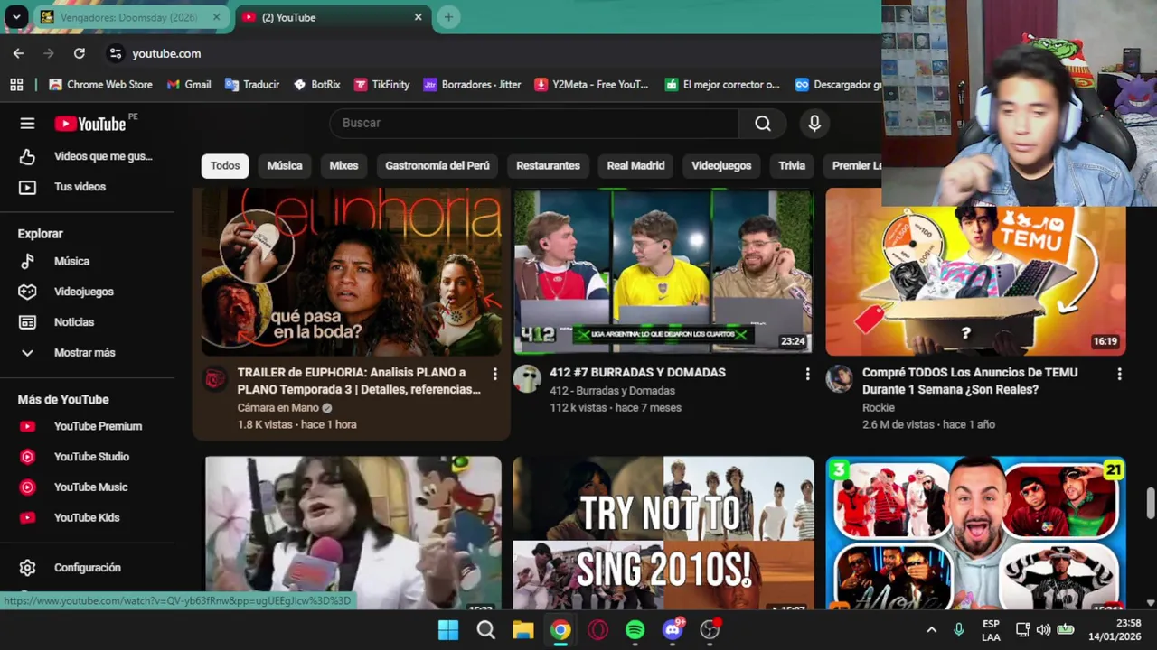Filter by Mixes chip
The height and width of the screenshot is (650, 1157).
click(x=343, y=166)
